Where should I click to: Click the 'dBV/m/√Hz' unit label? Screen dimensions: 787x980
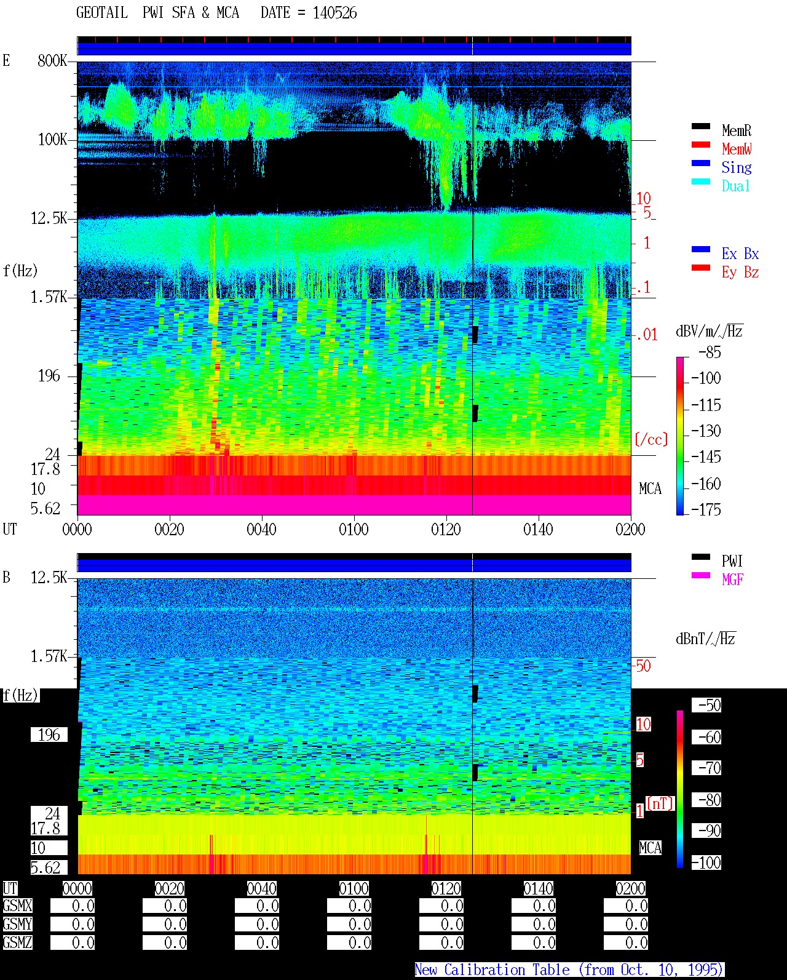(x=710, y=331)
